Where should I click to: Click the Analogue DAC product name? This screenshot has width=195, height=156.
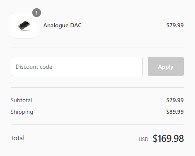[x=63, y=25]
